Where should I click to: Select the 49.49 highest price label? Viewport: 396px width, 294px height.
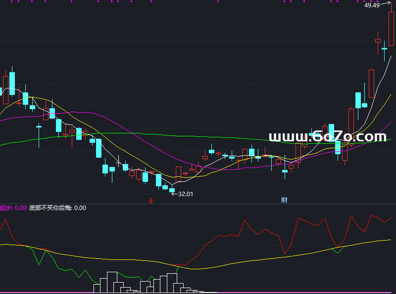pos(372,5)
